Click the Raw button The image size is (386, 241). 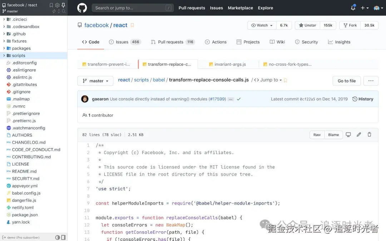317,135
